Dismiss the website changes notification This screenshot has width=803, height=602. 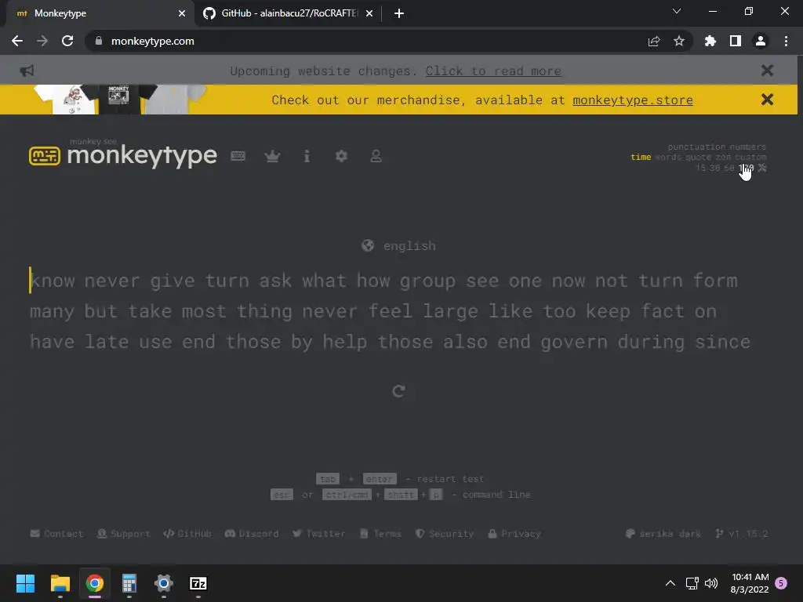coord(767,71)
